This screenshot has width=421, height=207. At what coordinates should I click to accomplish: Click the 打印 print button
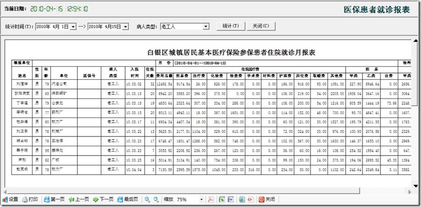(30, 199)
